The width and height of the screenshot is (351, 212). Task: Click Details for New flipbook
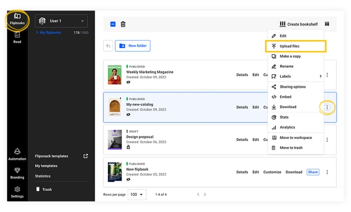coord(242,172)
